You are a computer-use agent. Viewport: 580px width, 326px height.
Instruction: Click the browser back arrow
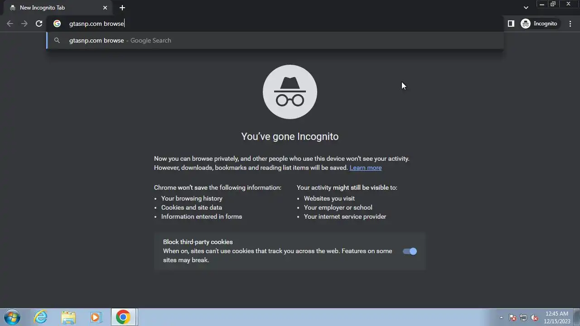click(10, 24)
